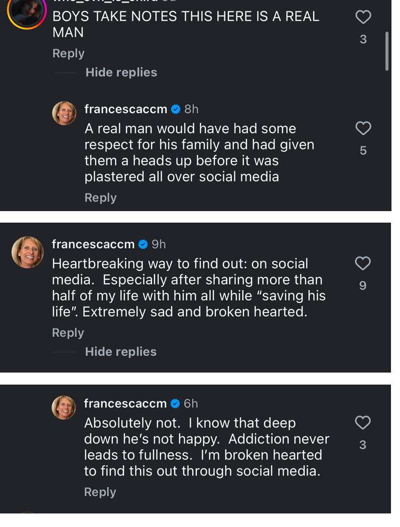Image resolution: width=400 pixels, height=527 pixels.
Task: Tap heart on "A real man would have" reply
Action: coord(363,129)
